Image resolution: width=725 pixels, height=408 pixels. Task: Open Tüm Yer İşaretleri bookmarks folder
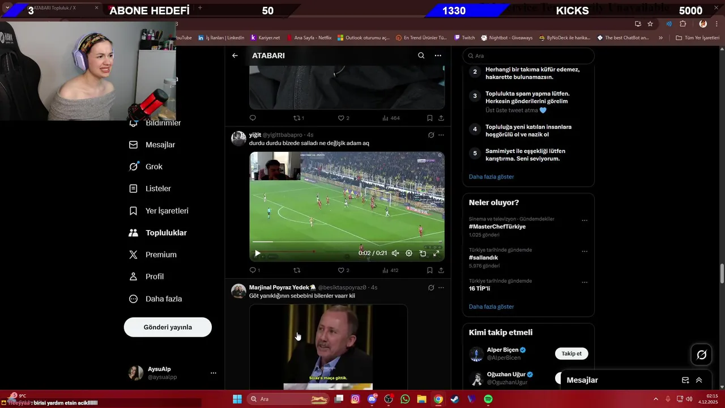(697, 38)
